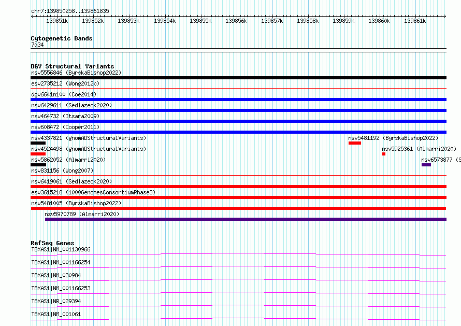The width and height of the screenshot is (461, 326).
Task: Click the purple nsv5970789 variant bar
Action: coord(246,219)
